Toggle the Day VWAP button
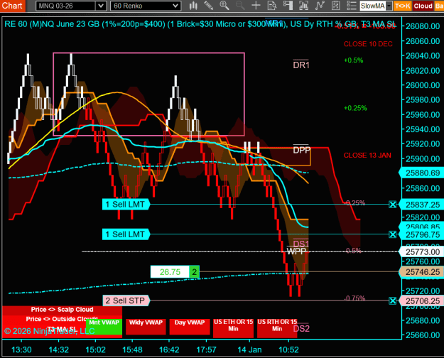The image size is (444, 358). tap(190, 327)
